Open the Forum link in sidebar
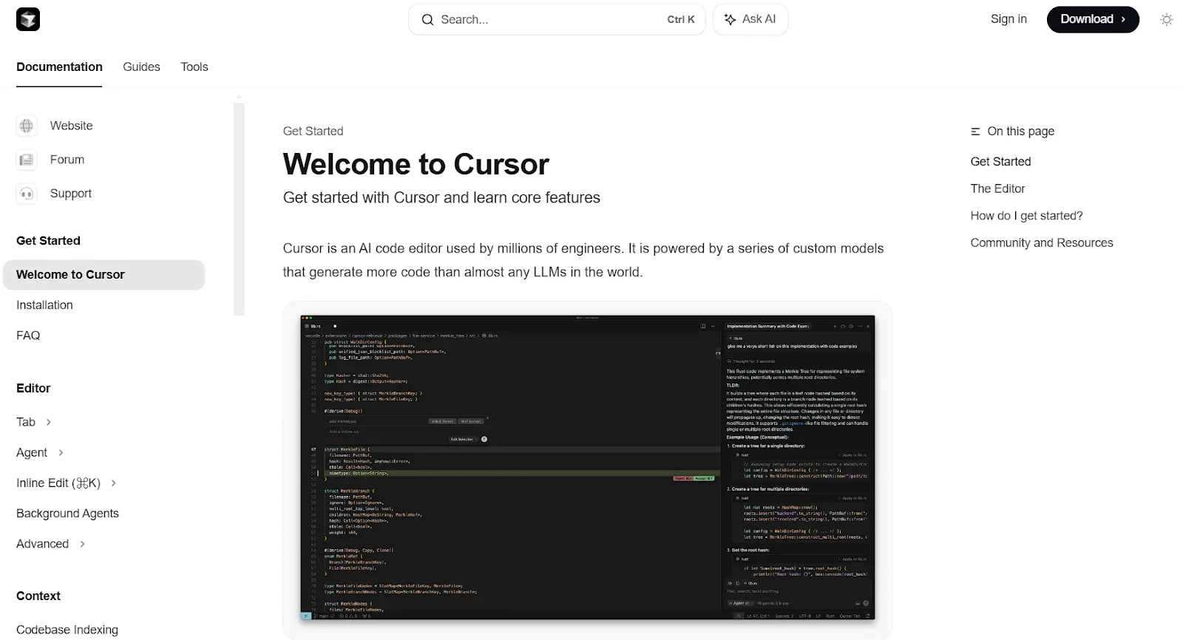The image size is (1183, 640). [67, 160]
